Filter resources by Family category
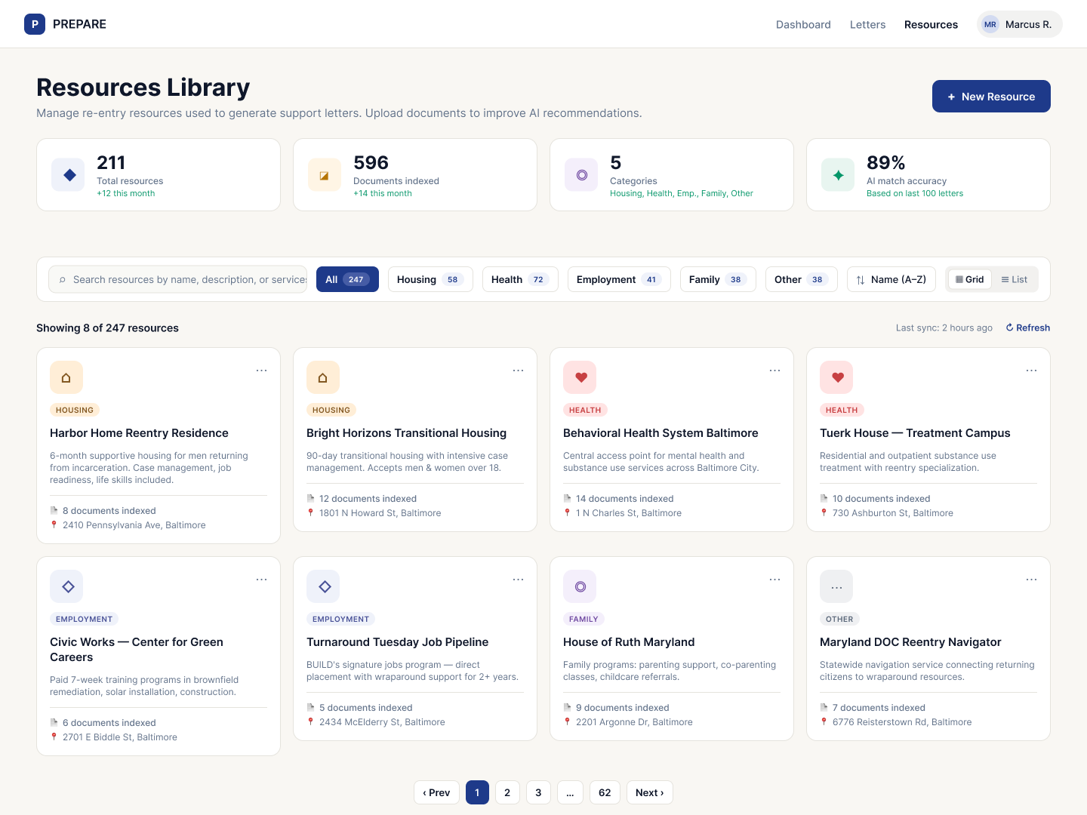 718,279
